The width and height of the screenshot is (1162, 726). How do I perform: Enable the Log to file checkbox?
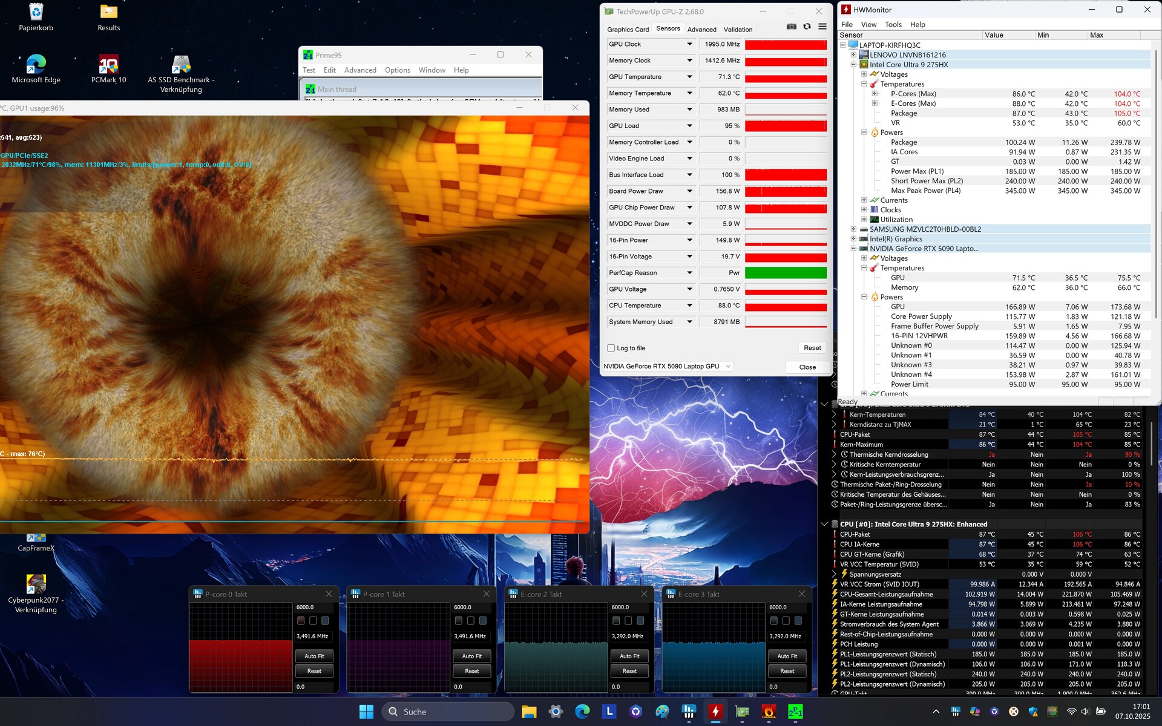(611, 348)
